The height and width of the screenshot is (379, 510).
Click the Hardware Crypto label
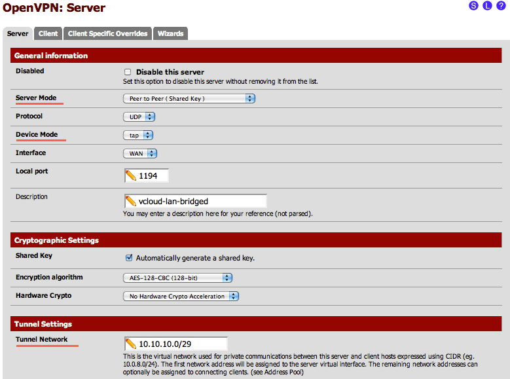click(x=44, y=295)
